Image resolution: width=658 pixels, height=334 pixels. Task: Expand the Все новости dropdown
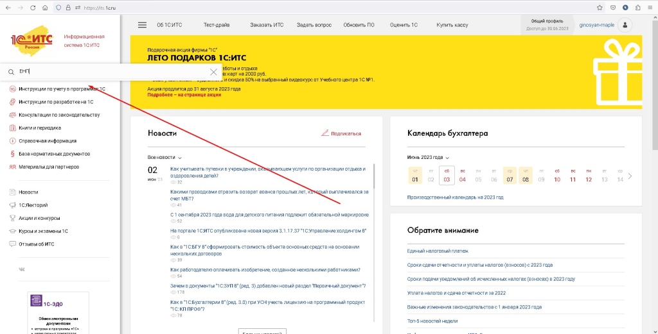pyautogui.click(x=164, y=157)
